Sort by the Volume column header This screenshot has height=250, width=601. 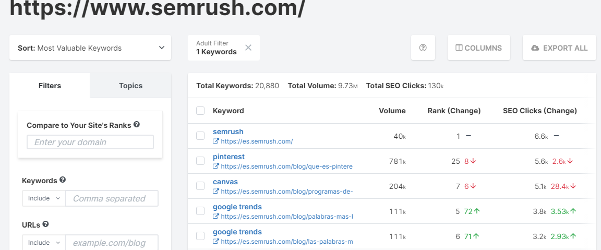pos(392,111)
